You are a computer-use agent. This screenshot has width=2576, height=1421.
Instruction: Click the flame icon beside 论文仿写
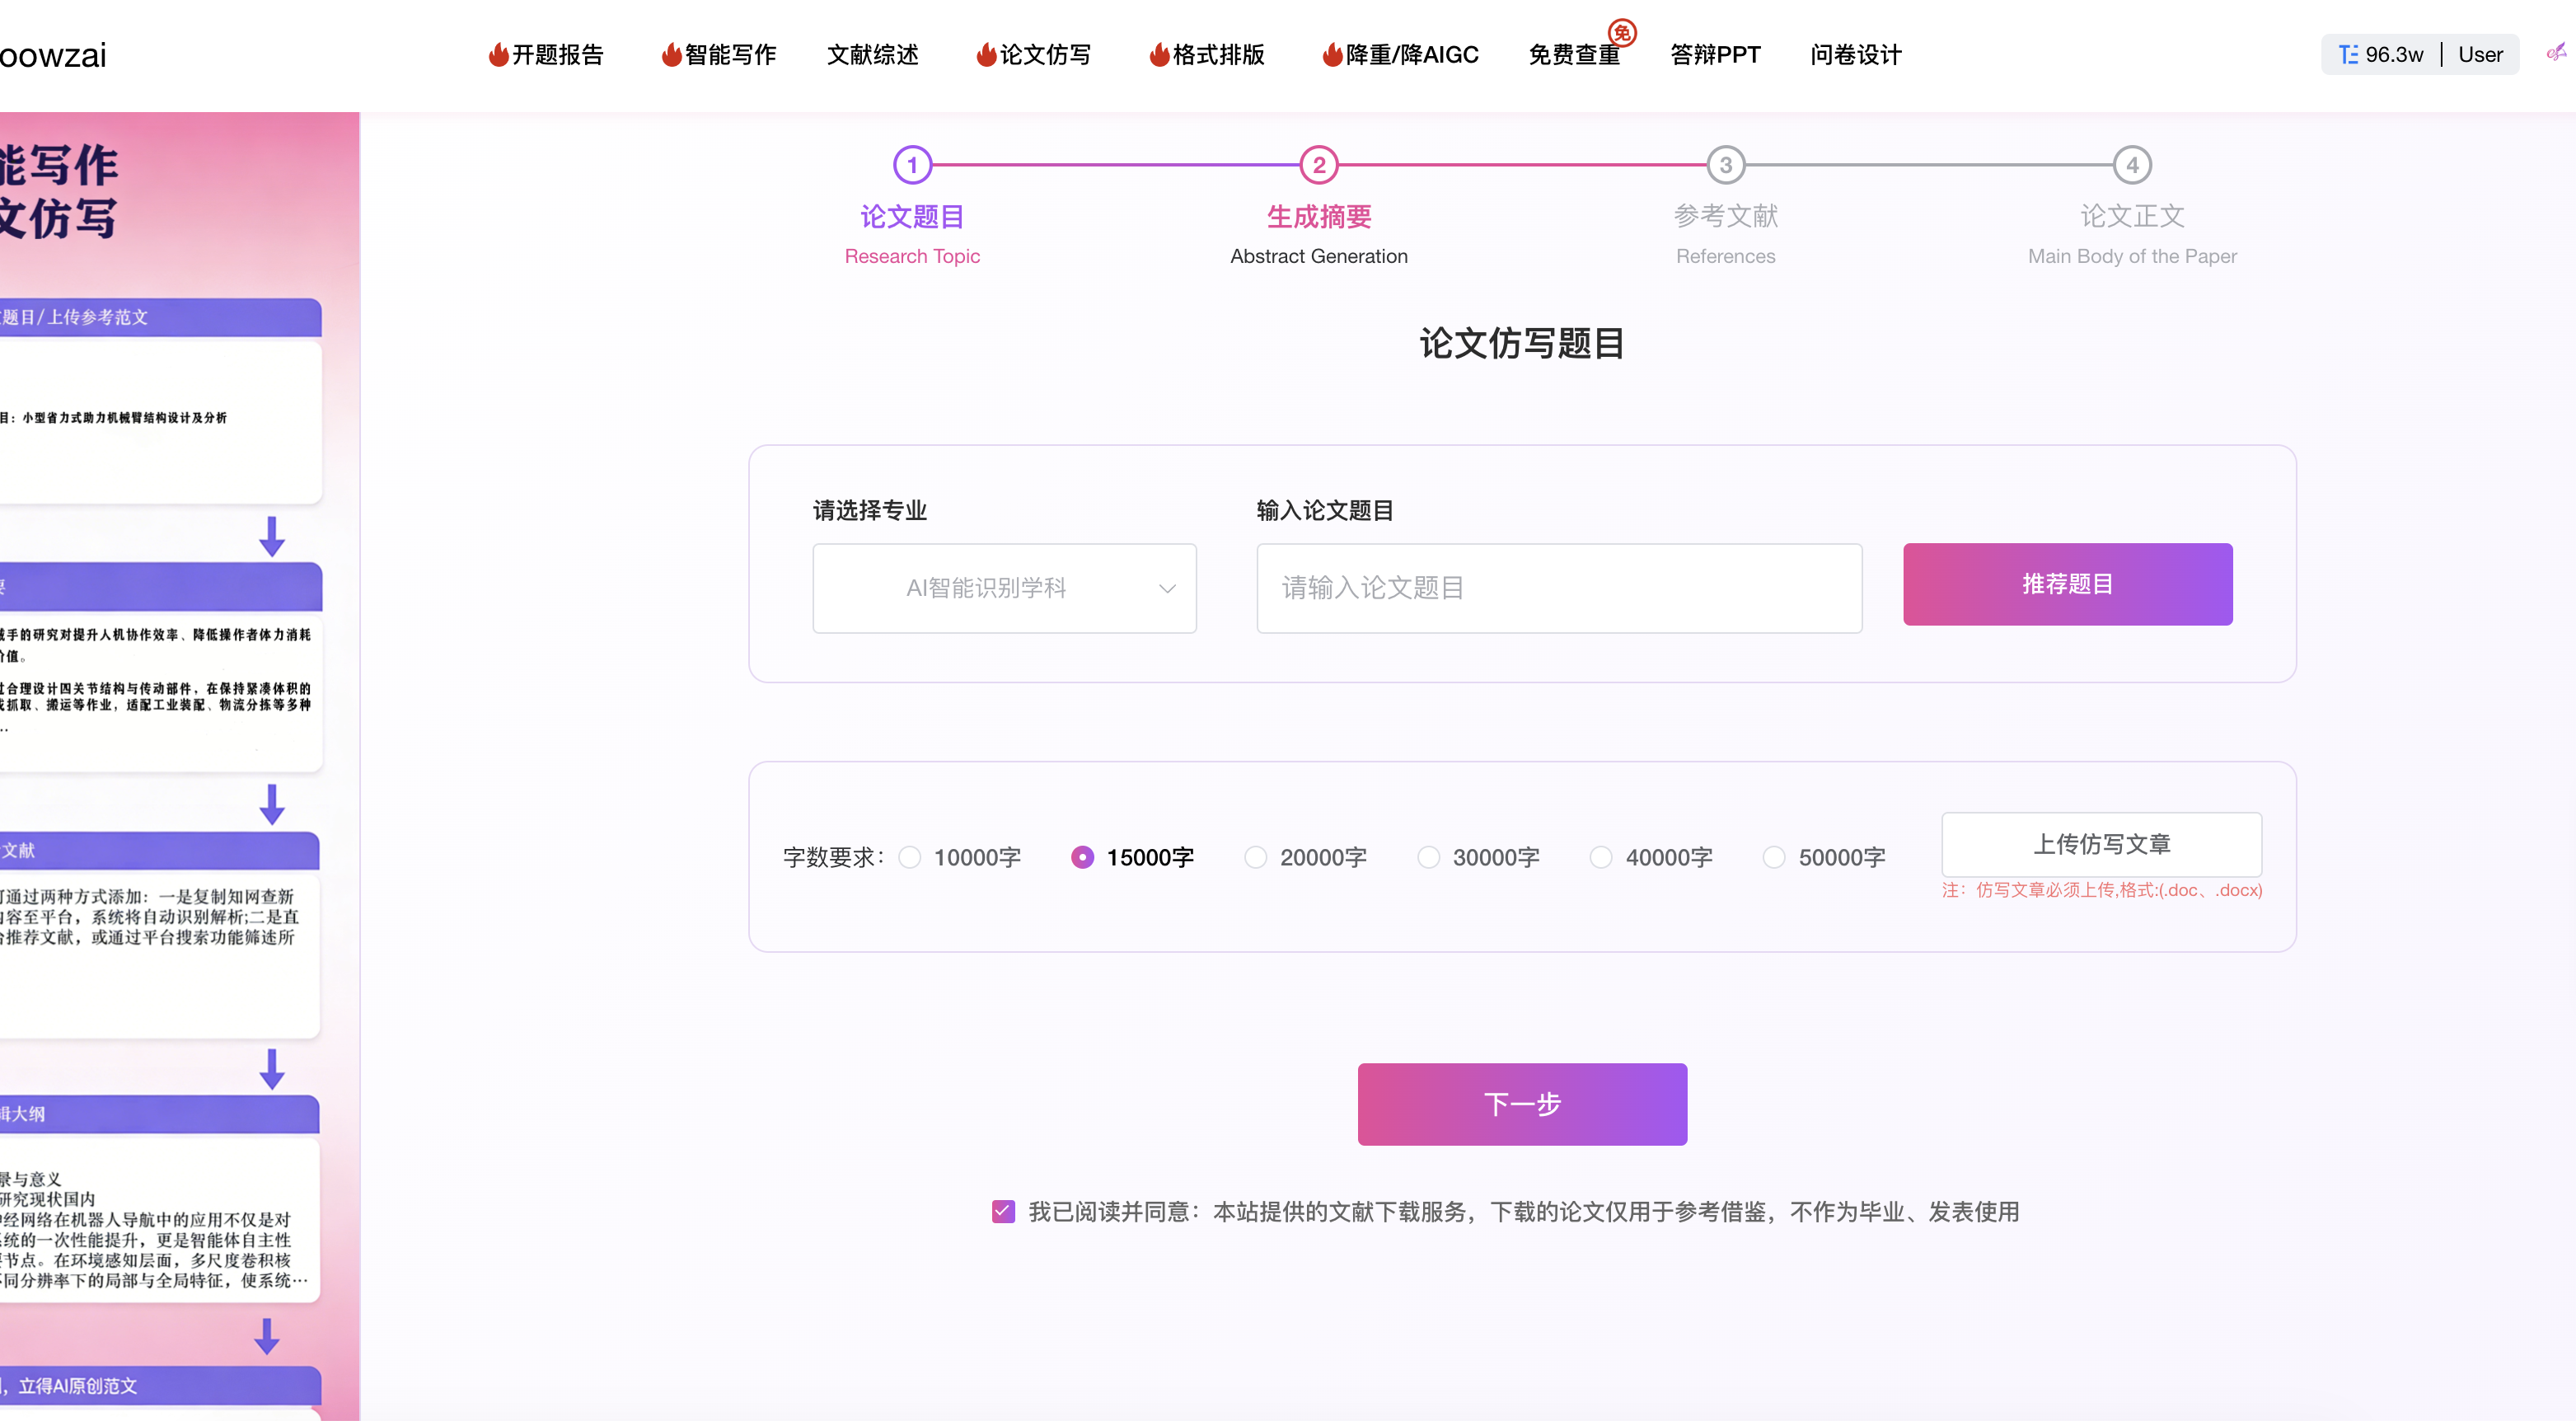(986, 55)
